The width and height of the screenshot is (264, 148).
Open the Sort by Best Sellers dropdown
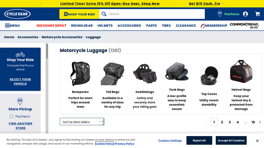(82, 122)
